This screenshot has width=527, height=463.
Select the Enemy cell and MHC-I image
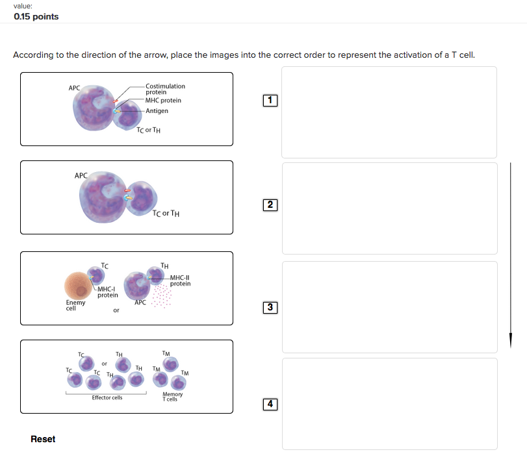coord(127,288)
